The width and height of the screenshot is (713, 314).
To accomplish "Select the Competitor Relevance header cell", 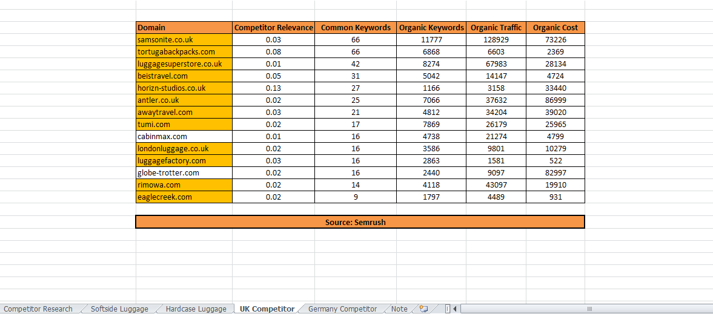I will click(274, 27).
